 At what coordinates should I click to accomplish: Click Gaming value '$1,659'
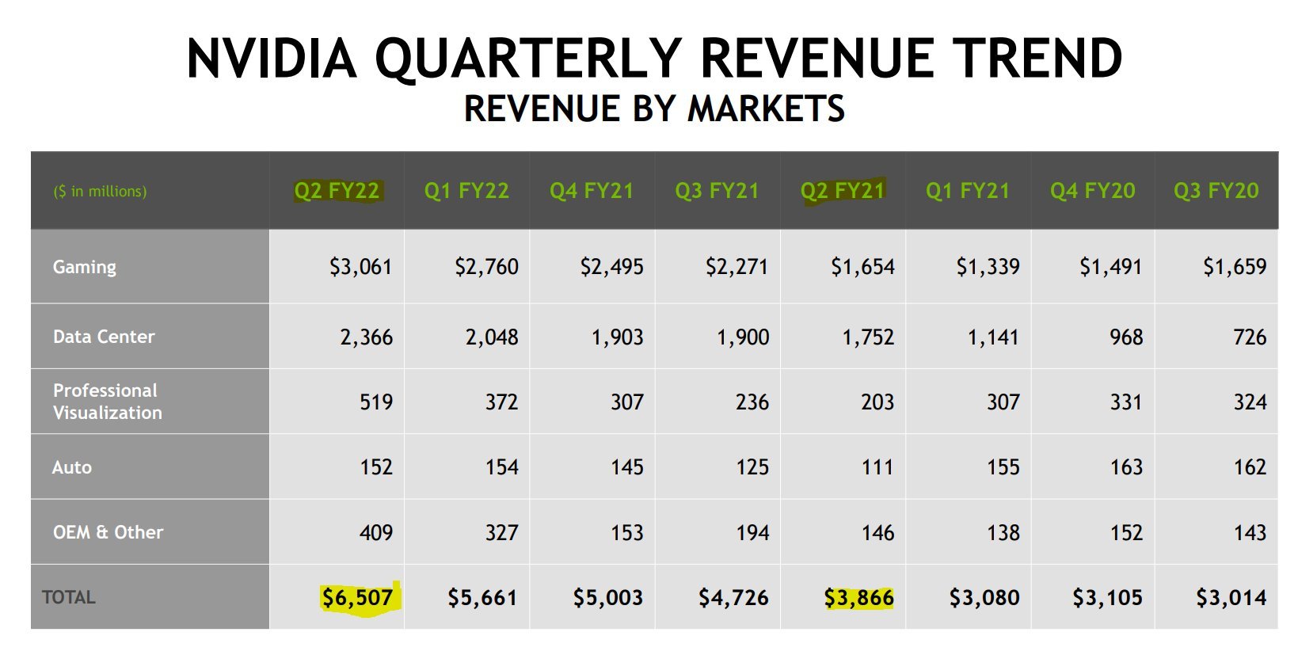1235,267
